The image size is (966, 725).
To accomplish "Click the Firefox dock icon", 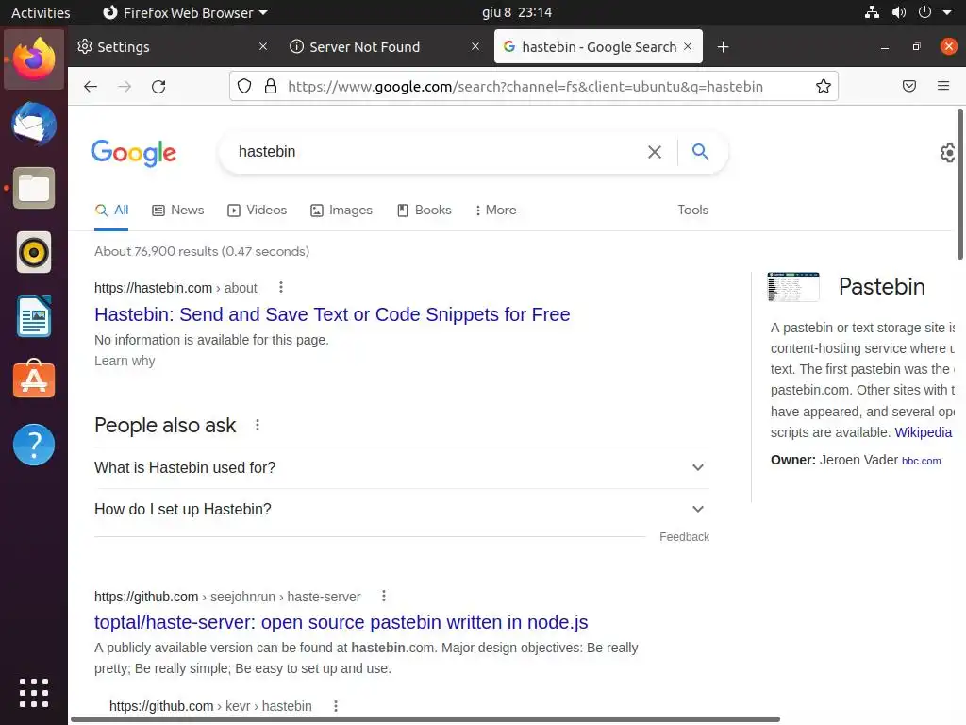I will tap(34, 59).
